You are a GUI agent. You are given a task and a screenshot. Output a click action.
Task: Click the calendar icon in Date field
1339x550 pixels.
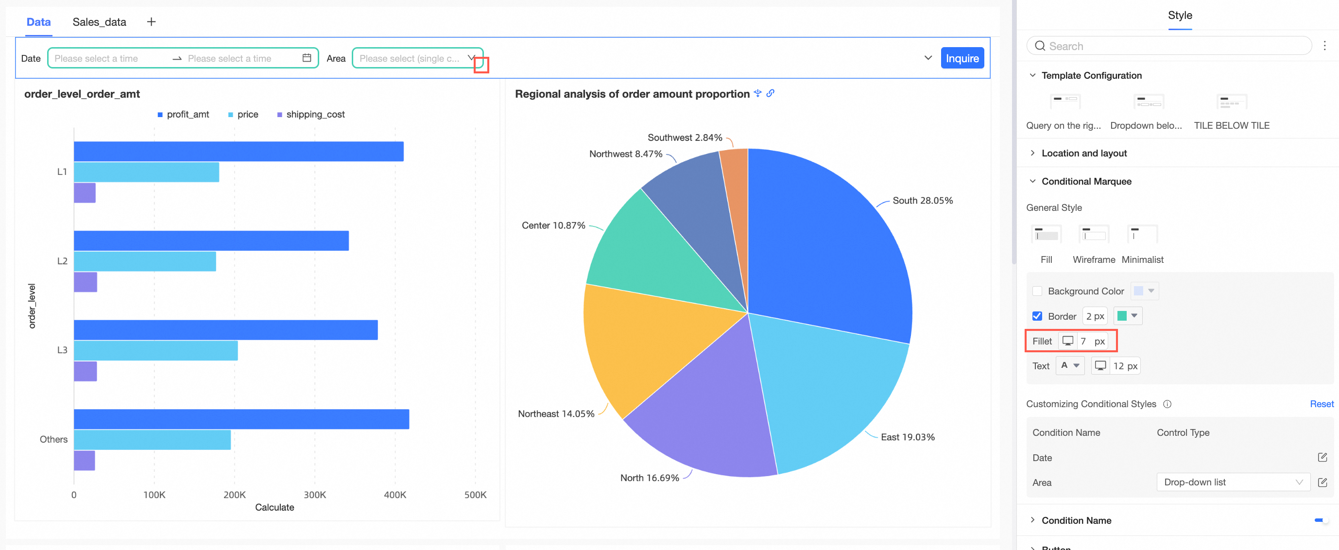tap(307, 58)
